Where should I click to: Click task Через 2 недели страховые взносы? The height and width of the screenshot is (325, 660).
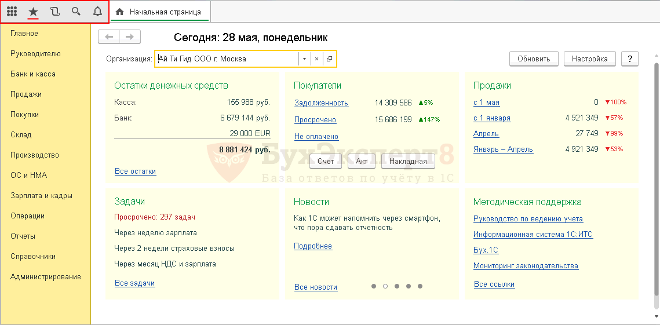[x=174, y=249]
